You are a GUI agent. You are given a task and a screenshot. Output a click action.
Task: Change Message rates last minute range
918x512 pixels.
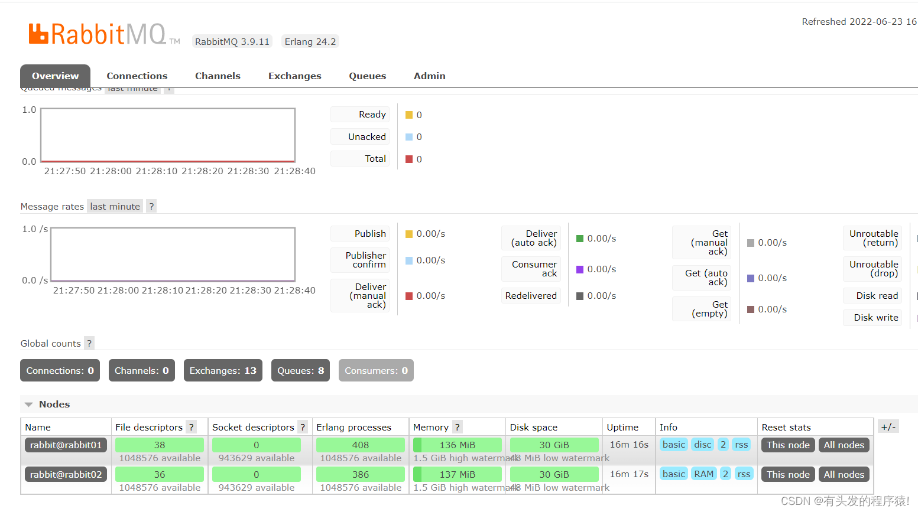(x=115, y=206)
